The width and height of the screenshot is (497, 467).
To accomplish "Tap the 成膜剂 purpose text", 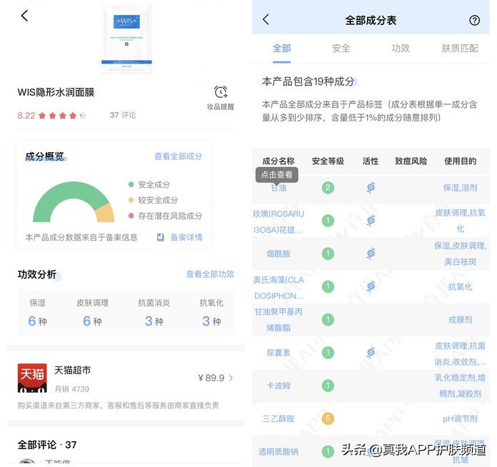I will pos(460,320).
